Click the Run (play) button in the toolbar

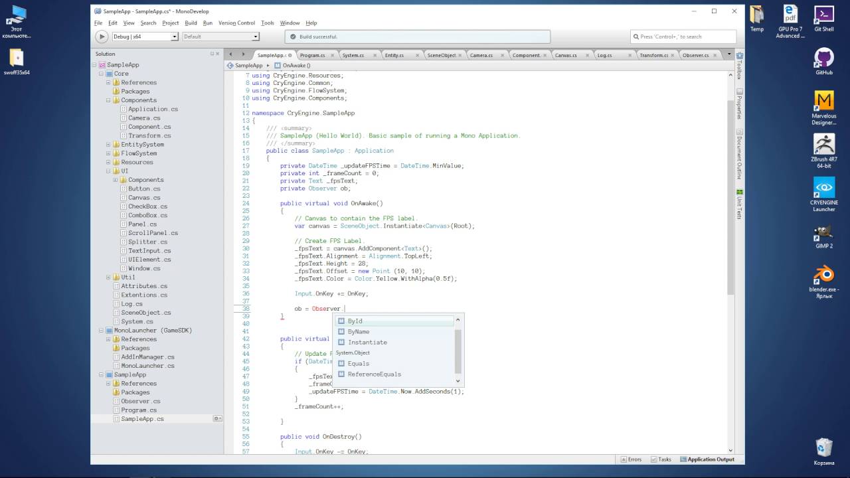point(102,37)
